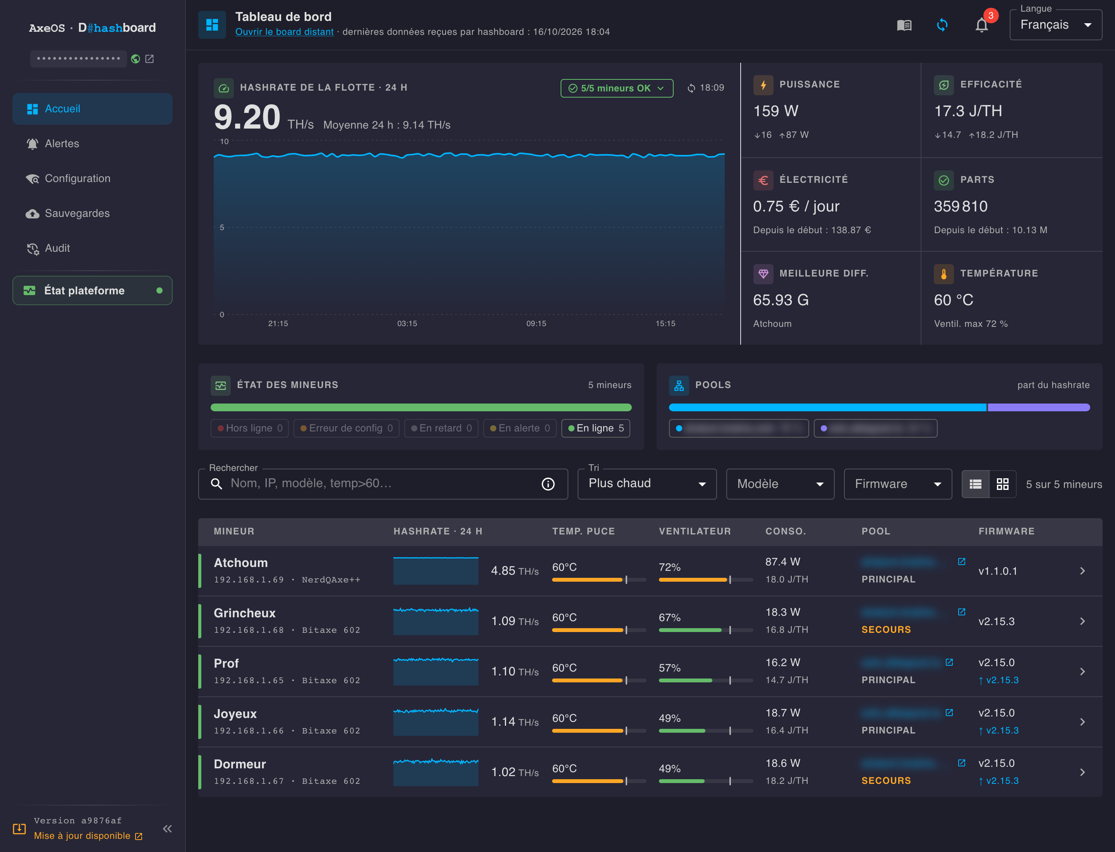The width and height of the screenshot is (1115, 852).
Task: Click the Meilleure diff. diamond icon
Action: [763, 274]
